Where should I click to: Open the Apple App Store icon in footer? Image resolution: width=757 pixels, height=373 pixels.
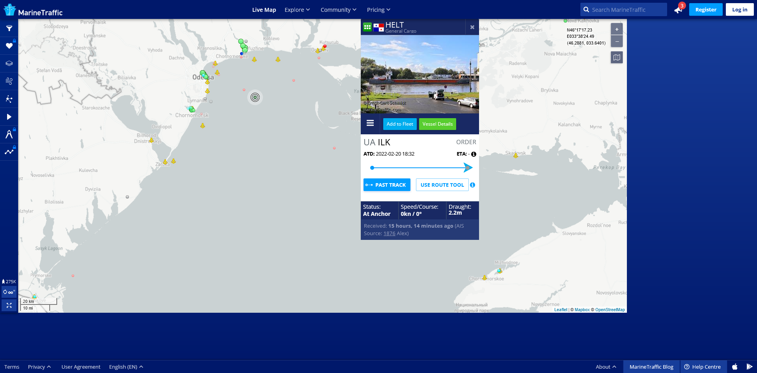click(735, 367)
